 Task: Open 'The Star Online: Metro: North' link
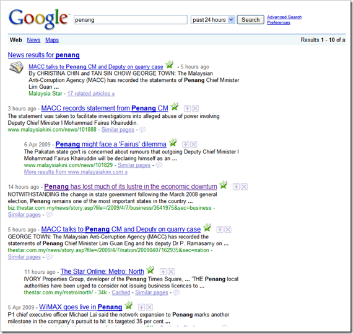coord(102,271)
